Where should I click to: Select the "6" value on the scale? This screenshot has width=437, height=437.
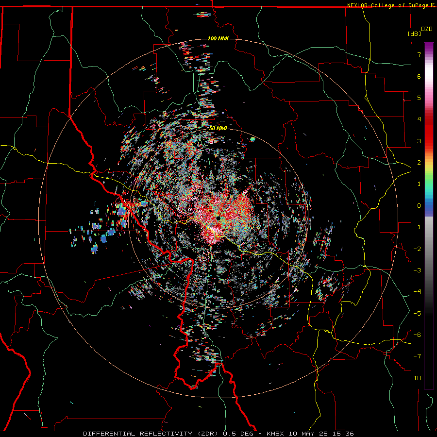tap(419, 76)
